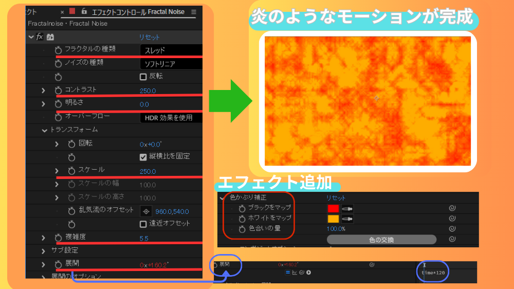
Task: Pick color with ブラックをマップ eyedropper
Action: point(347,208)
